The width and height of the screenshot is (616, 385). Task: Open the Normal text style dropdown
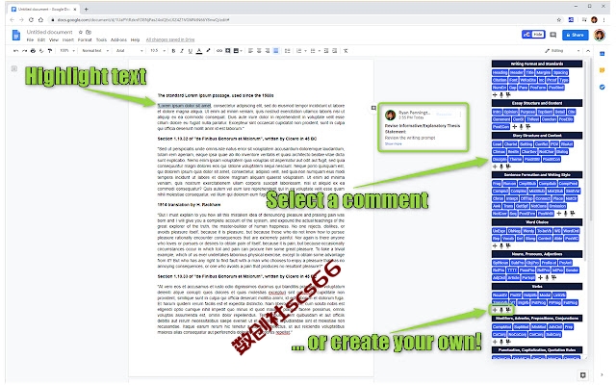(95, 51)
